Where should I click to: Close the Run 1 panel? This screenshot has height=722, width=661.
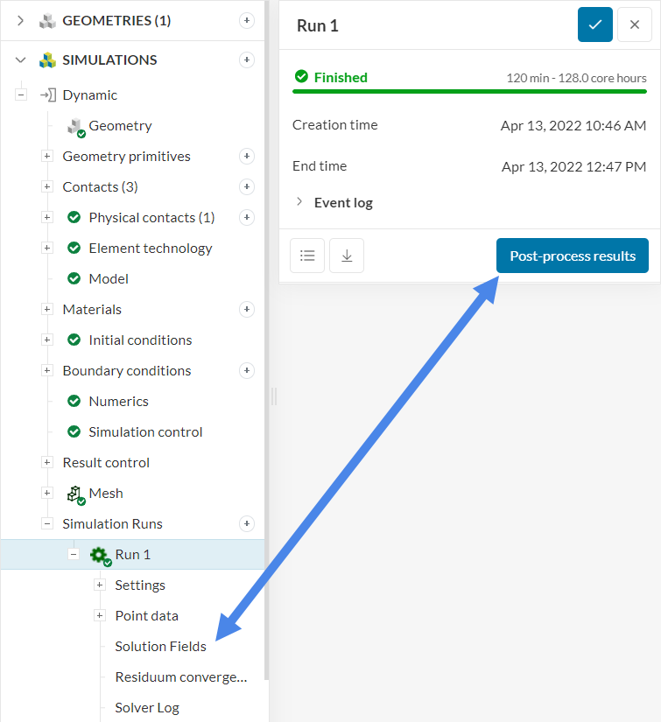(635, 25)
